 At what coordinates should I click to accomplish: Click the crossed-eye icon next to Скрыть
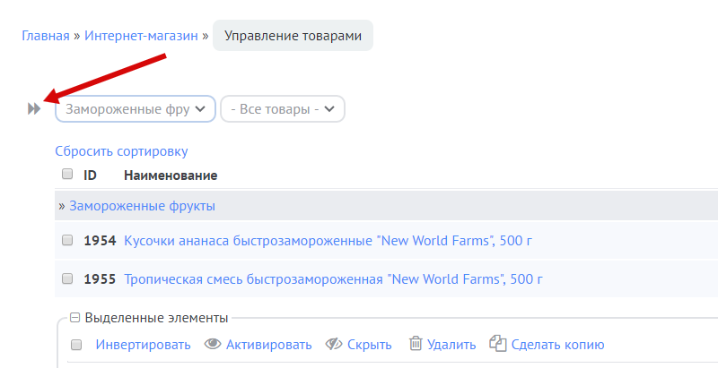click(x=335, y=345)
